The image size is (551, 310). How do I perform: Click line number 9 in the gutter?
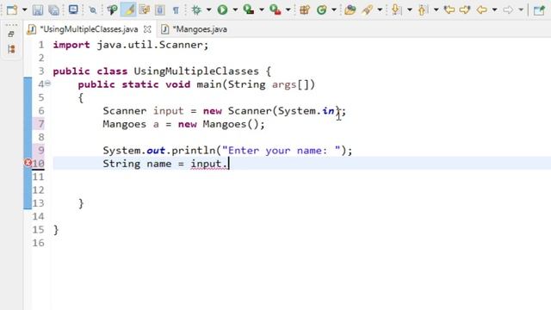40,151
